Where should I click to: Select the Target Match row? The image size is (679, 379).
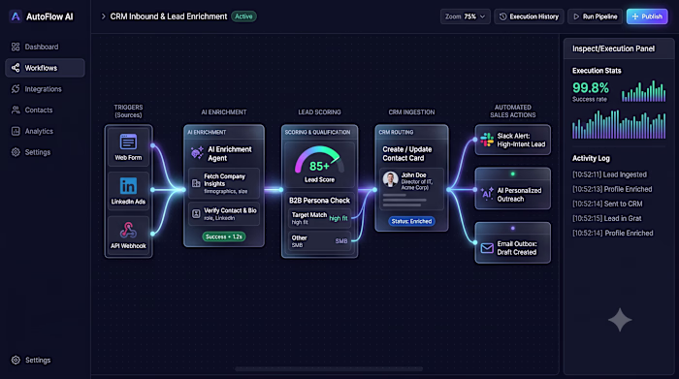319,218
